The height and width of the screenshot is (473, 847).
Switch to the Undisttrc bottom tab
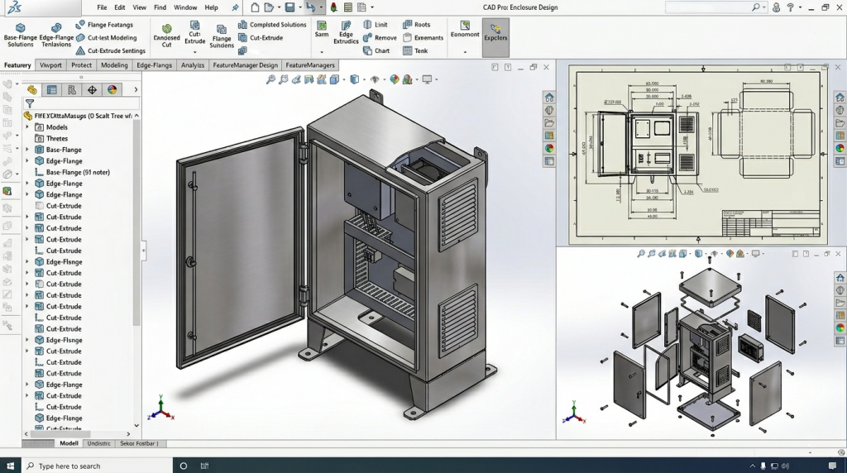pos(98,443)
